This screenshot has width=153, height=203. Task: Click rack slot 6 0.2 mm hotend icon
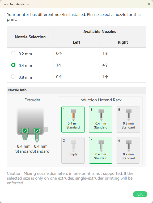(x=129, y=146)
